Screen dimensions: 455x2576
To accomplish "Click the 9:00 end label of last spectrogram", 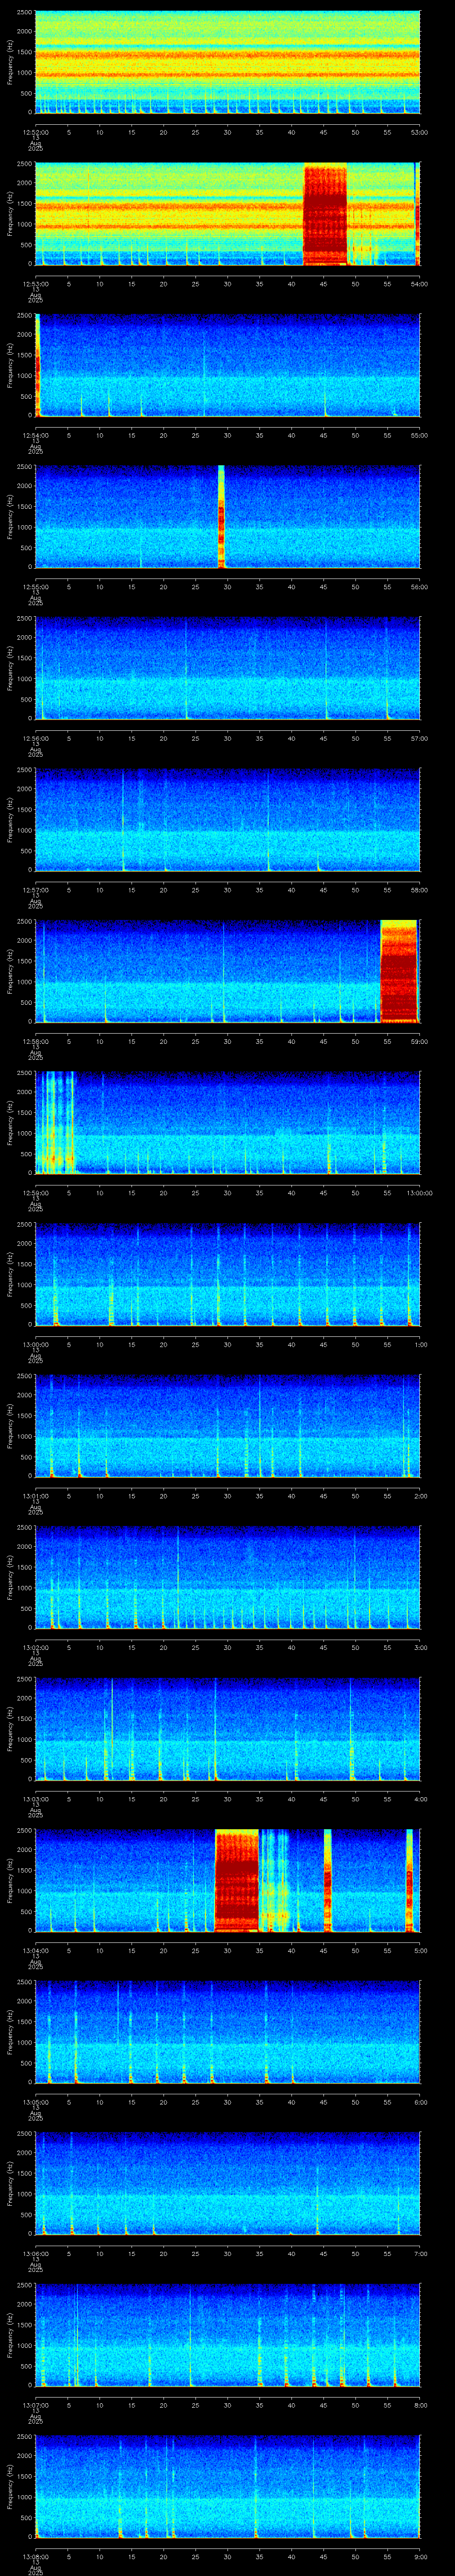I will (419, 2556).
